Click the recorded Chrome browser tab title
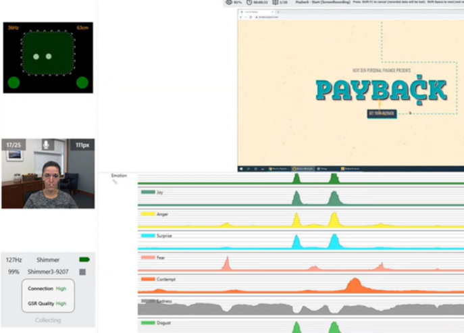 251,12
